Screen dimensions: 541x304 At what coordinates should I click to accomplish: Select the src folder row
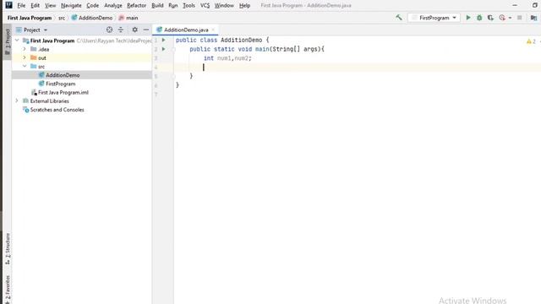[82, 66]
